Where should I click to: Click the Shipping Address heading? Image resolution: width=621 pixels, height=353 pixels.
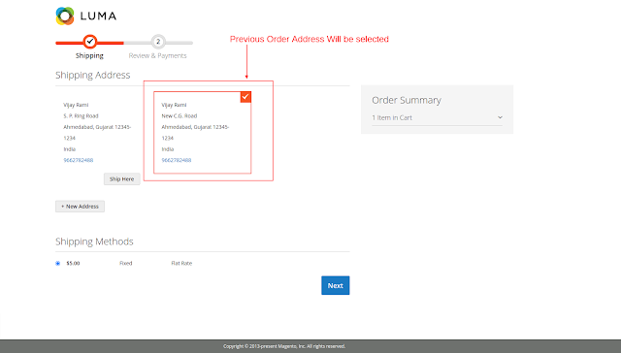coord(93,76)
